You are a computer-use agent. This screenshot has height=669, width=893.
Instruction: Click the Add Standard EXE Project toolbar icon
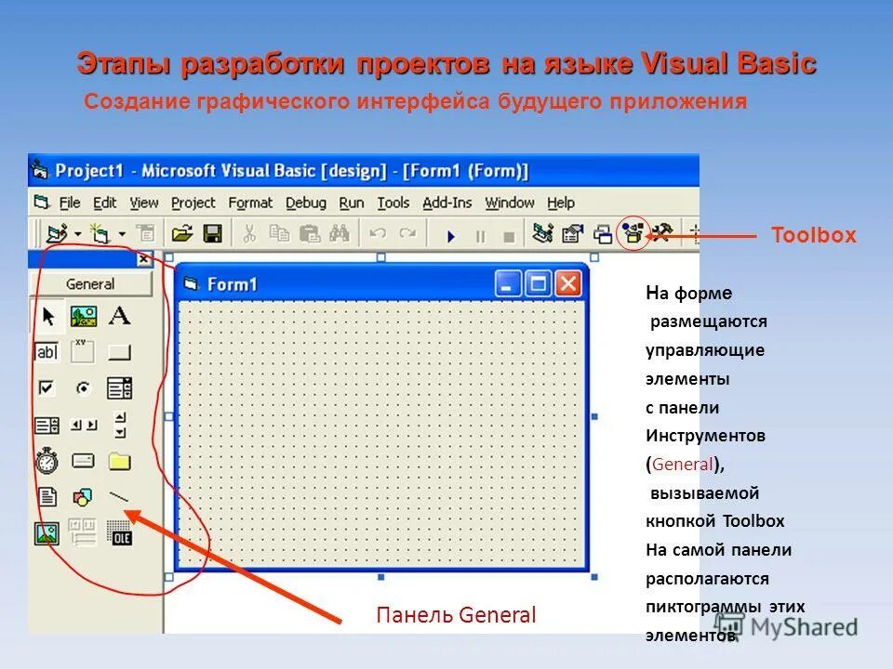[57, 233]
